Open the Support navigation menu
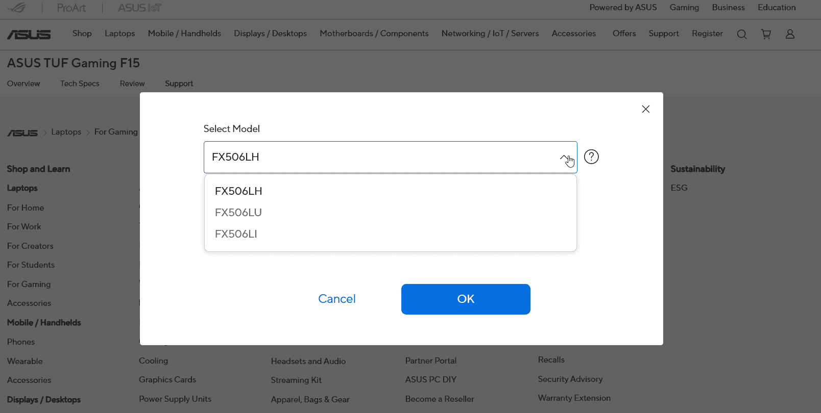This screenshot has height=413, width=821. 664,34
